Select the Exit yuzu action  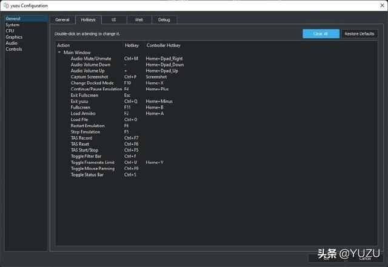tap(79, 101)
